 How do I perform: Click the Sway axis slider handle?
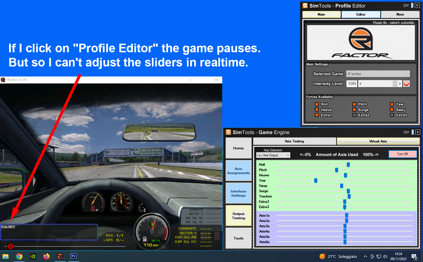[342, 186]
